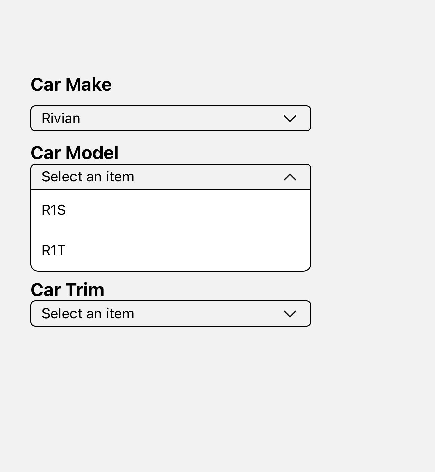Click the Car Make heading

click(71, 84)
